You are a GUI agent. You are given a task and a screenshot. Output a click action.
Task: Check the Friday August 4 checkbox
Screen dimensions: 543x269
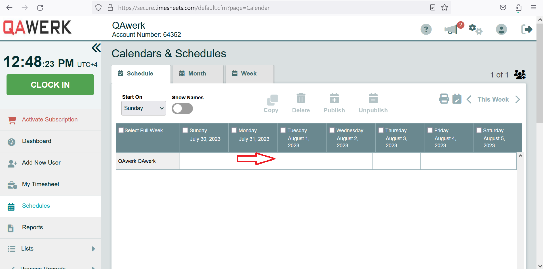tap(430, 131)
